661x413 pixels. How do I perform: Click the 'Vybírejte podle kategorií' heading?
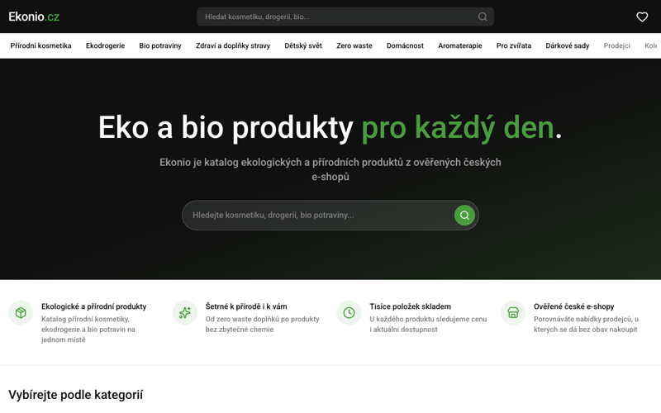76,395
